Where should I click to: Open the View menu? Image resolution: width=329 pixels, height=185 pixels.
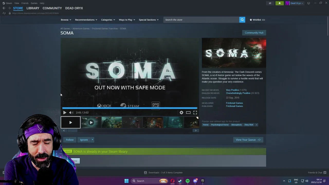[17, 3]
